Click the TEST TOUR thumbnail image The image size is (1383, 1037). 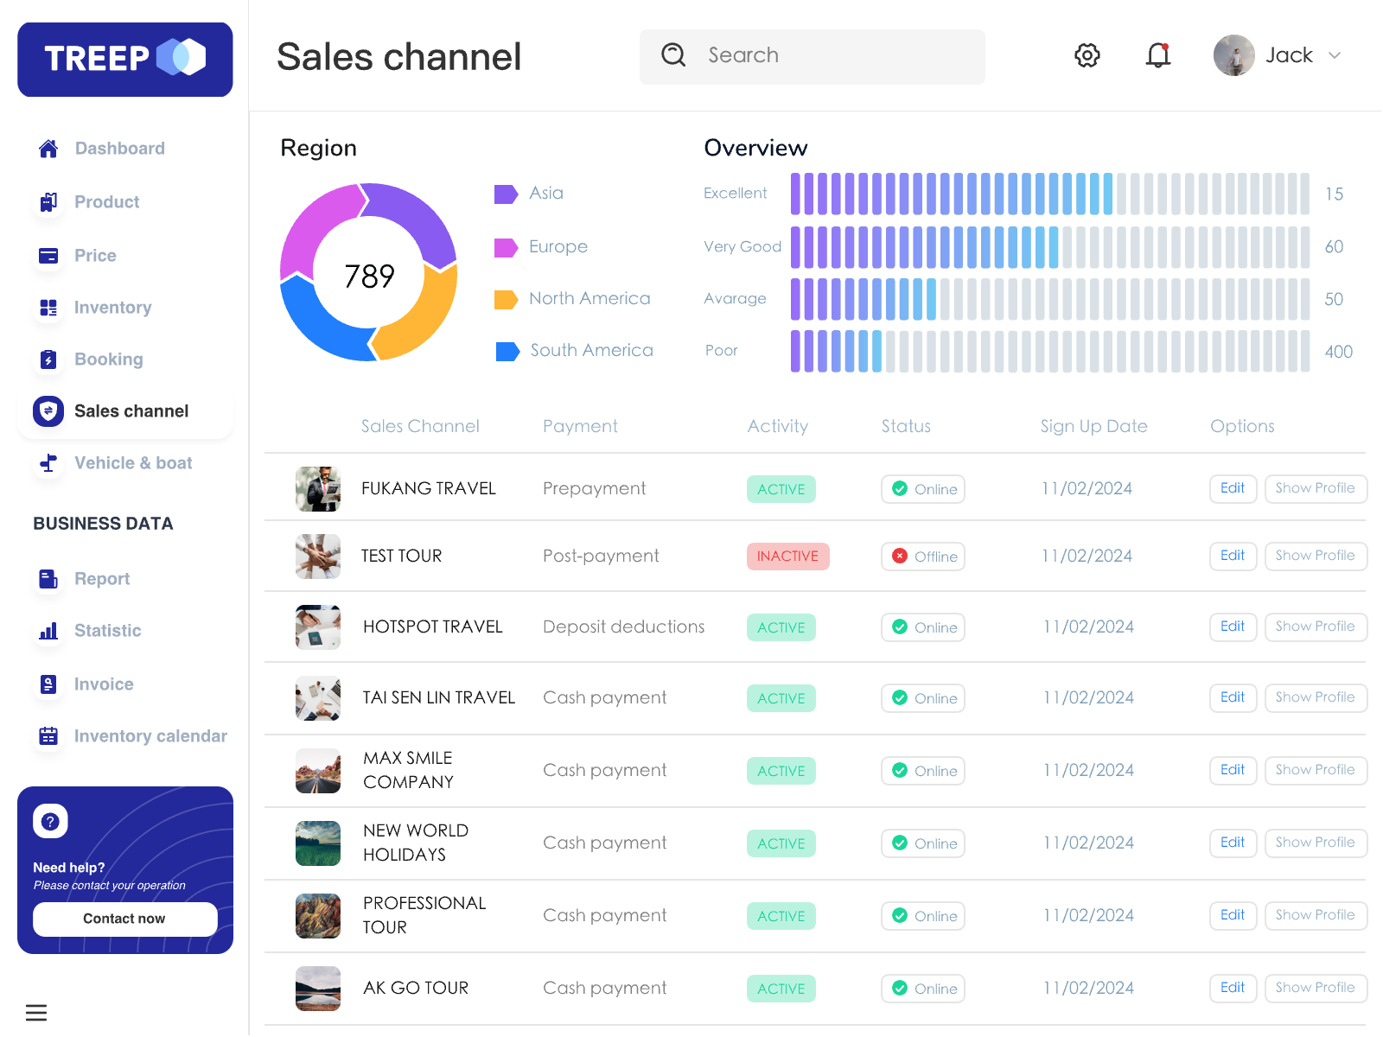(318, 557)
